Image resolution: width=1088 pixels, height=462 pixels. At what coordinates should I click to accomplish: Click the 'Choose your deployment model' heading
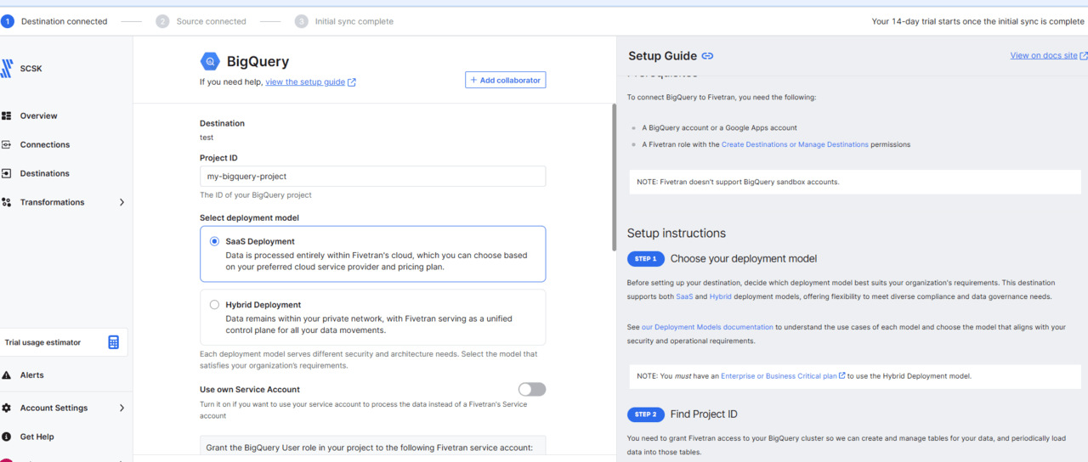744,258
